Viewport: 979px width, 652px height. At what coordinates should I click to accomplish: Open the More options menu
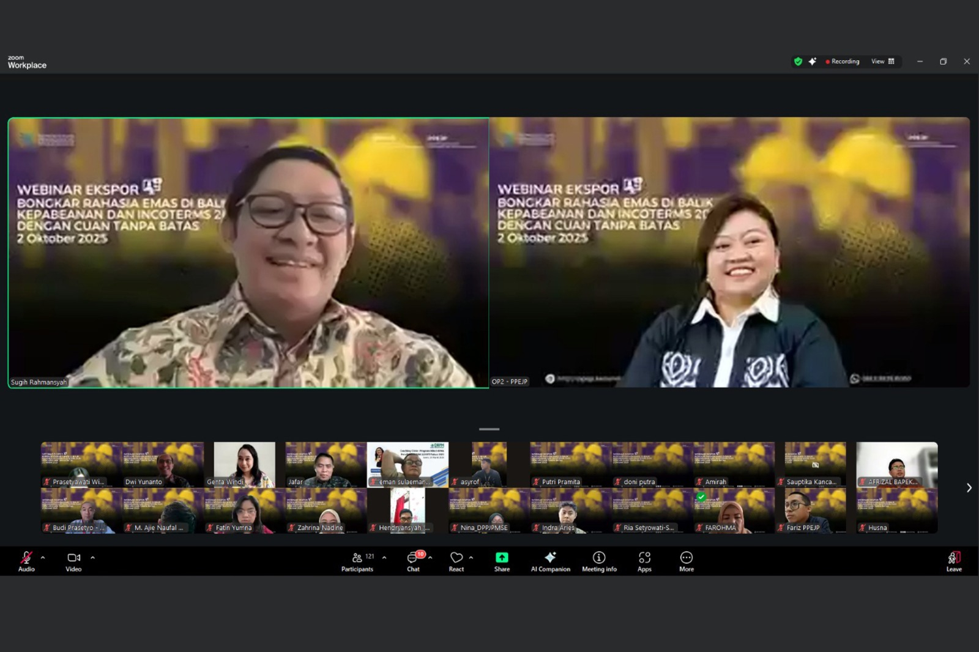pyautogui.click(x=687, y=560)
